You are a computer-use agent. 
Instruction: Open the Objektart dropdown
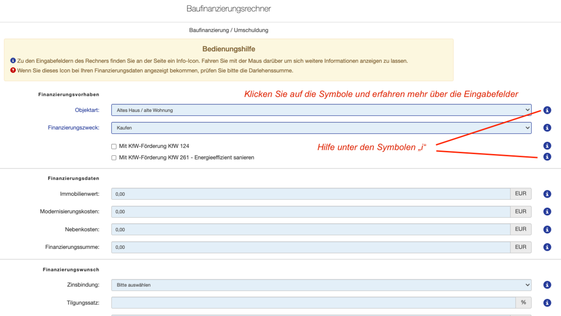point(321,110)
